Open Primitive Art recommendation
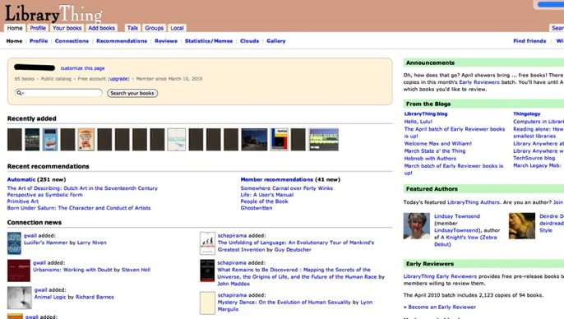The width and height of the screenshot is (564, 319). click(x=23, y=201)
